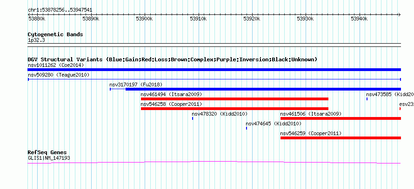Open the nsv509280 (Teague2010) label
The width and height of the screenshot is (414, 189).
(59, 75)
